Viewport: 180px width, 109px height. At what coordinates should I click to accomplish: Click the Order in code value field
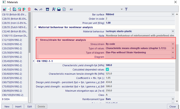click(140, 19)
